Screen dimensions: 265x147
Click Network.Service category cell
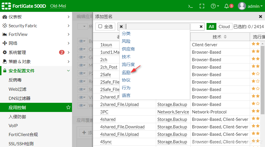173,112
